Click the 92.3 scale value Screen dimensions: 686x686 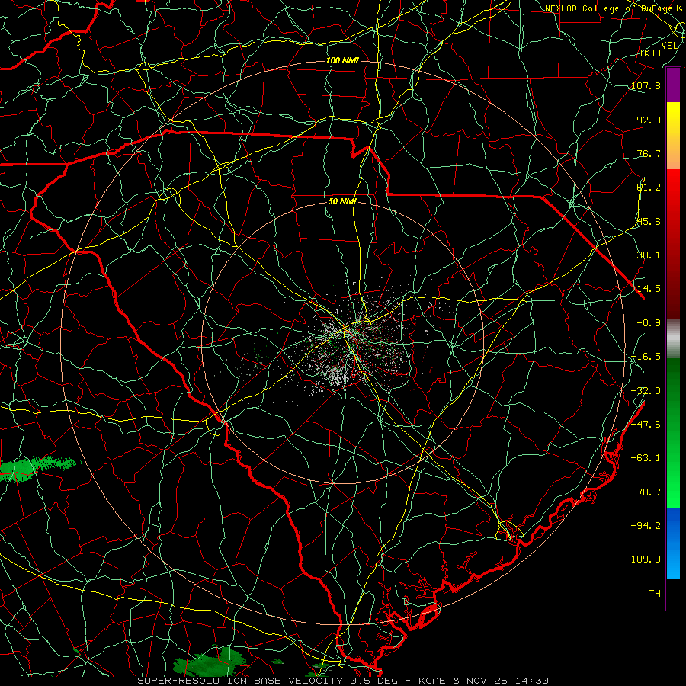[x=649, y=120]
